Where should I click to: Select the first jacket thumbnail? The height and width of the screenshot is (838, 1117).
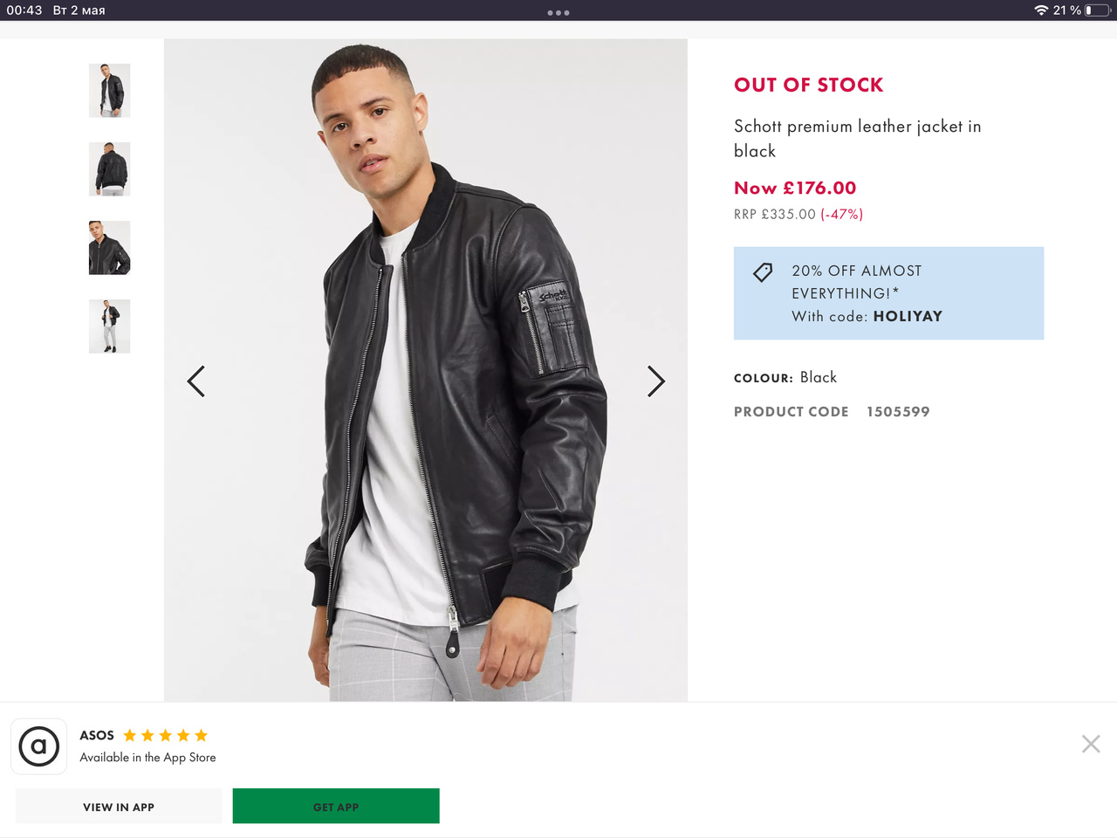point(110,91)
